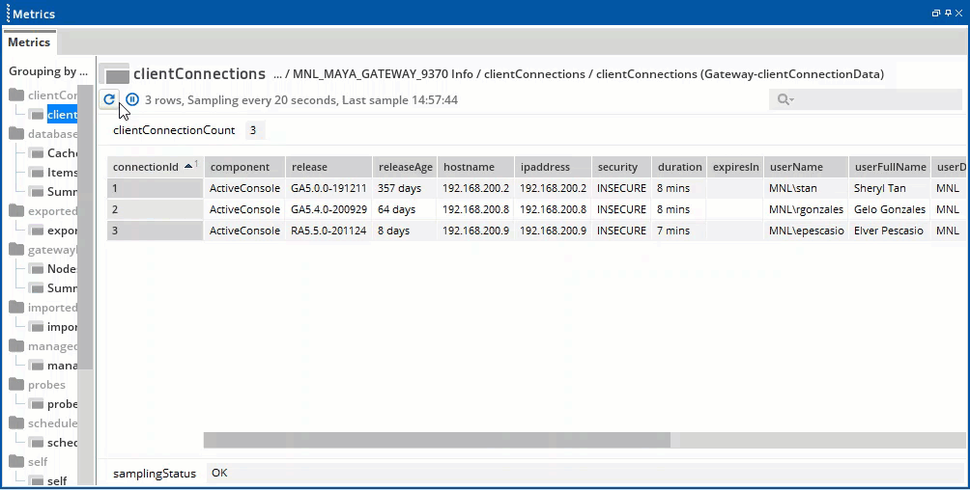Open the exported folder in tree

43,210
